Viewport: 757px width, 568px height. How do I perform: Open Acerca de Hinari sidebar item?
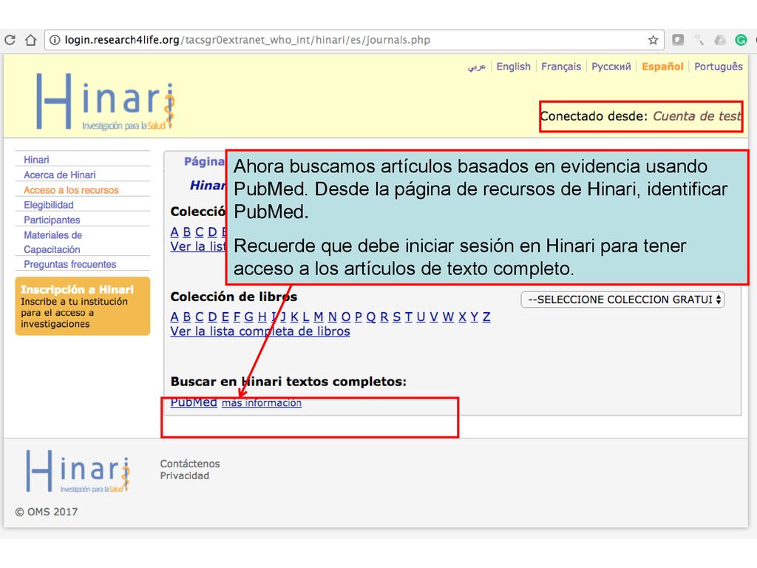click(x=60, y=175)
